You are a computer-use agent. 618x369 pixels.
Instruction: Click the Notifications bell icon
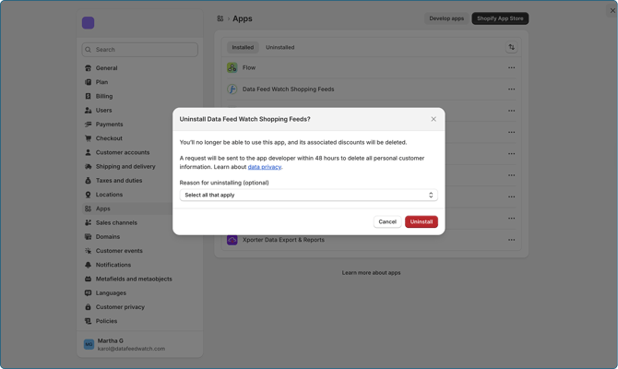point(88,265)
